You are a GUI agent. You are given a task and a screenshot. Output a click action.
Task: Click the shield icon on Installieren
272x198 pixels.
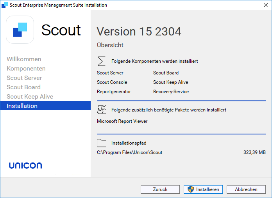coord(191,189)
